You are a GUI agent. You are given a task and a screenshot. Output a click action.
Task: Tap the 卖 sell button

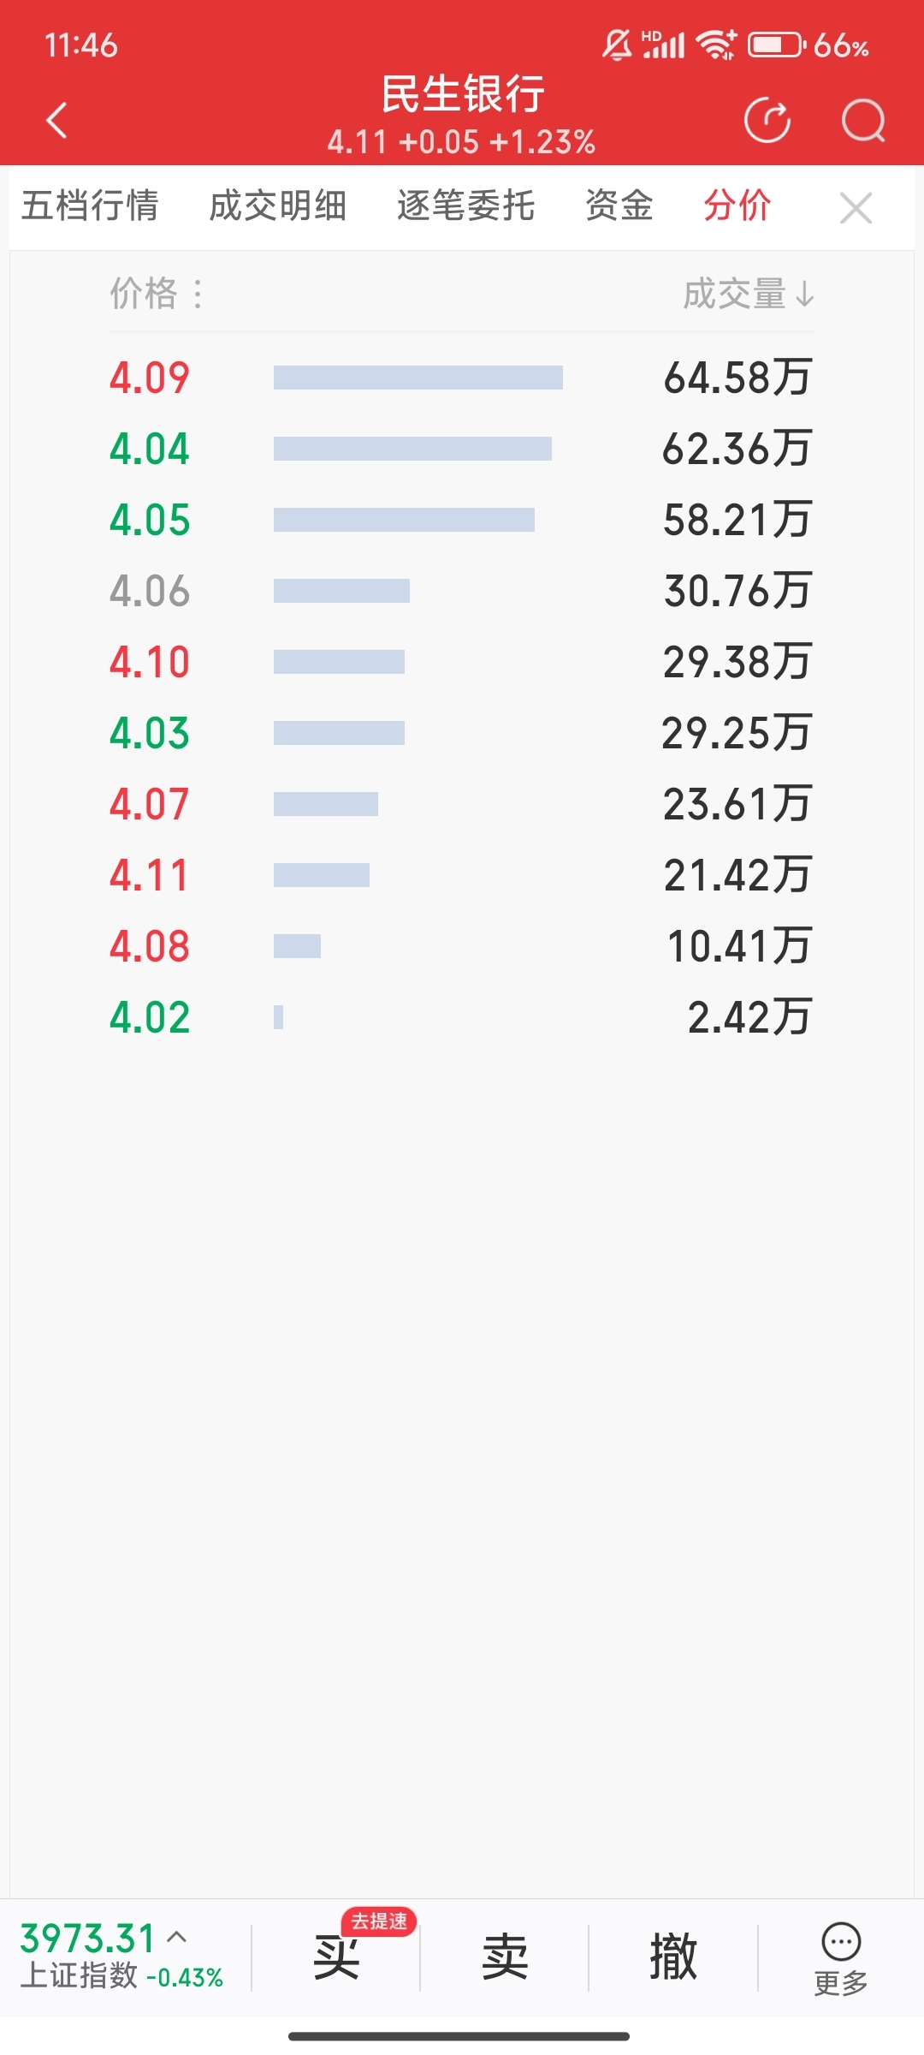[x=505, y=1957]
